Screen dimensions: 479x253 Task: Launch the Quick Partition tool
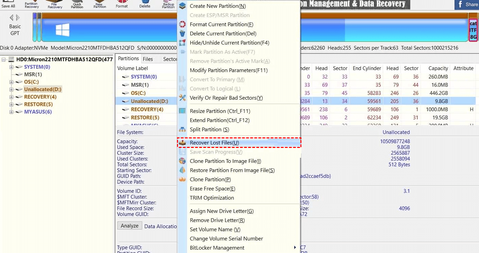click(x=77, y=4)
